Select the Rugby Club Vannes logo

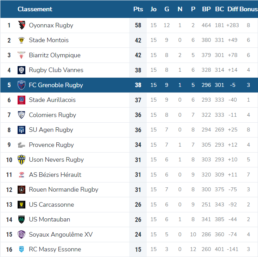pyautogui.click(x=21, y=70)
